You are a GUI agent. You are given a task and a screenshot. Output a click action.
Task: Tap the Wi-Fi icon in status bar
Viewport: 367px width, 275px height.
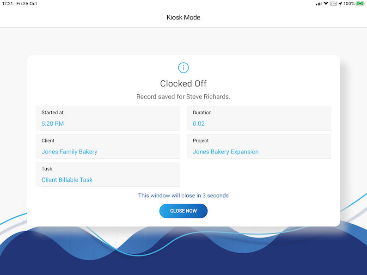[x=326, y=4]
